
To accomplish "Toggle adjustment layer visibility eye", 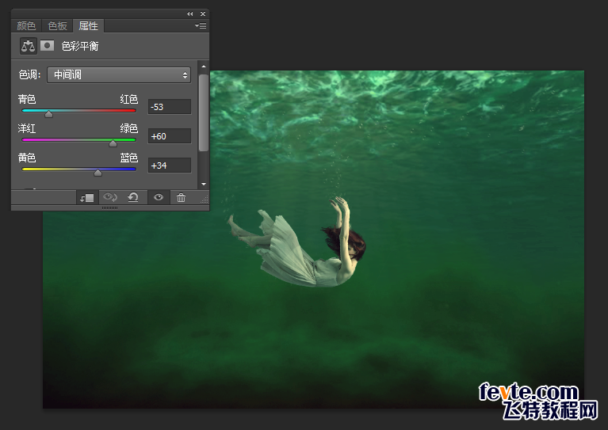I will tap(159, 197).
